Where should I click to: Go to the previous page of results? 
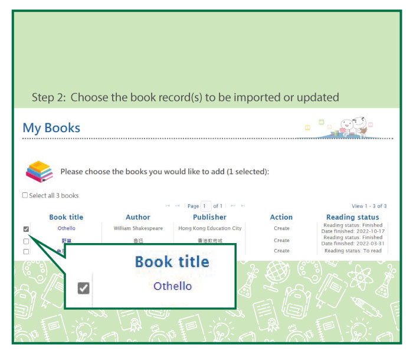178,206
